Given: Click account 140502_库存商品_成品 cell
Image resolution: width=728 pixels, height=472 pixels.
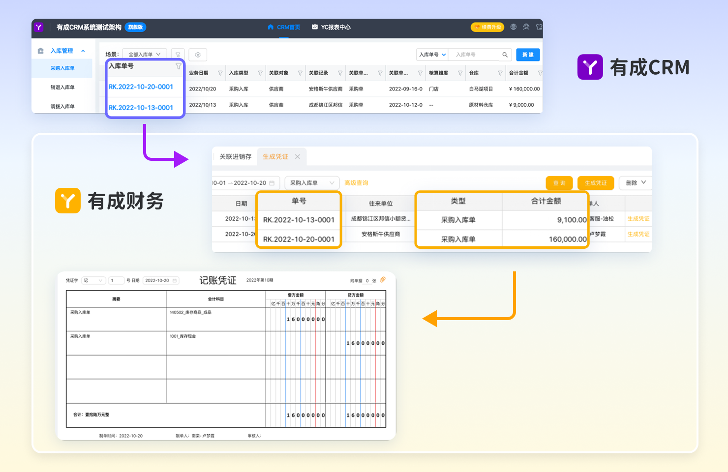Looking at the screenshot, I should tap(215, 319).
